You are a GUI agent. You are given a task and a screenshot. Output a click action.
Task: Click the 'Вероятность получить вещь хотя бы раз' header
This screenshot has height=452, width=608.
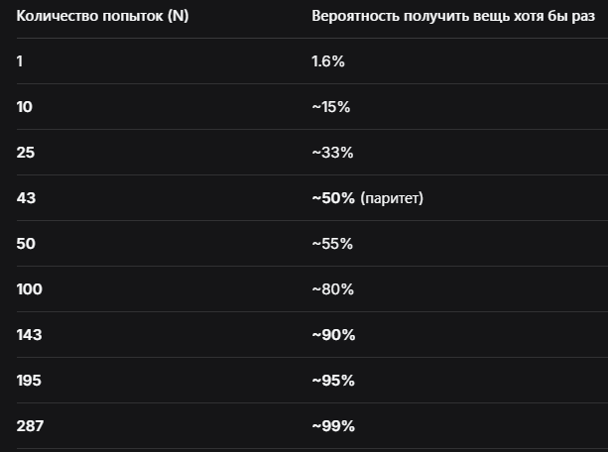[x=445, y=17]
